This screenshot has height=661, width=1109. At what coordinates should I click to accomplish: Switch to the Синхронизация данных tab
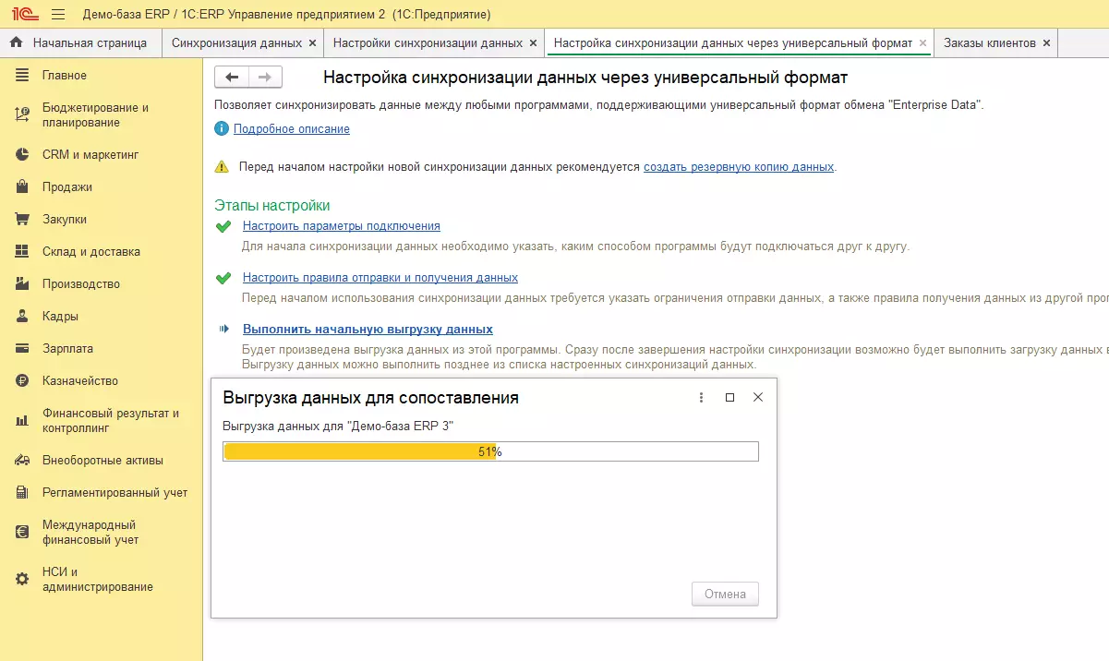tap(236, 42)
